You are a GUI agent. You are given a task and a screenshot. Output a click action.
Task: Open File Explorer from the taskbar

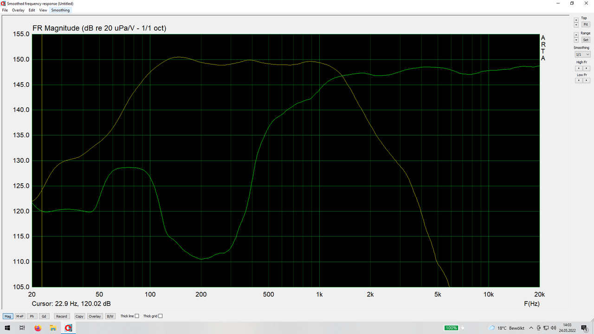53,328
